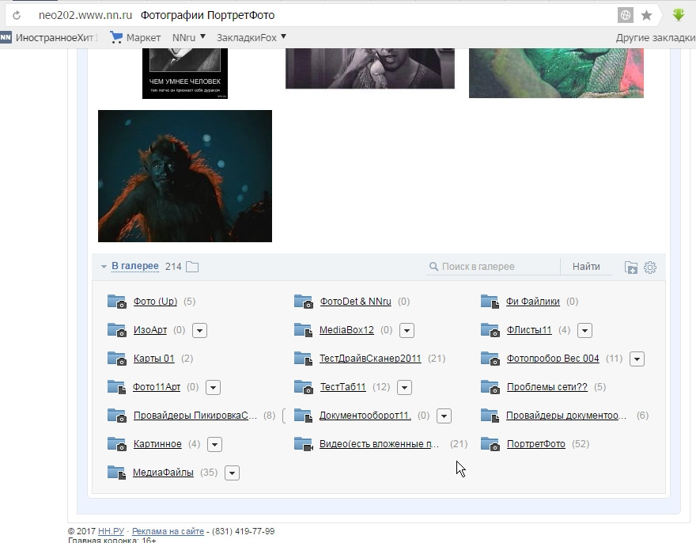Click folder icon of ИзоАрт
696x543 pixels.
coord(117,330)
